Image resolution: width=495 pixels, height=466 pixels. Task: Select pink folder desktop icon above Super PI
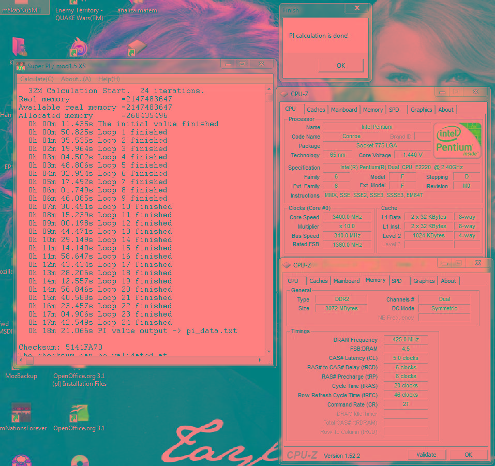[x=19, y=47]
